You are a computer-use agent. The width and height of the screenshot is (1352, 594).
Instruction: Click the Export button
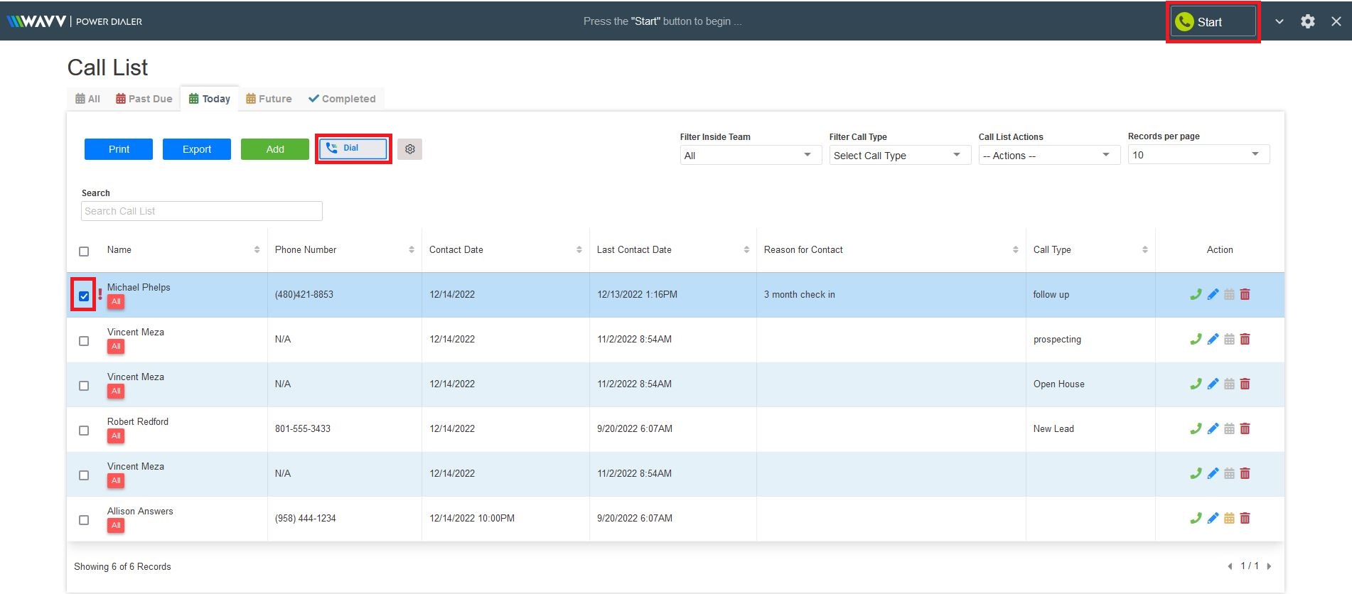tap(197, 149)
